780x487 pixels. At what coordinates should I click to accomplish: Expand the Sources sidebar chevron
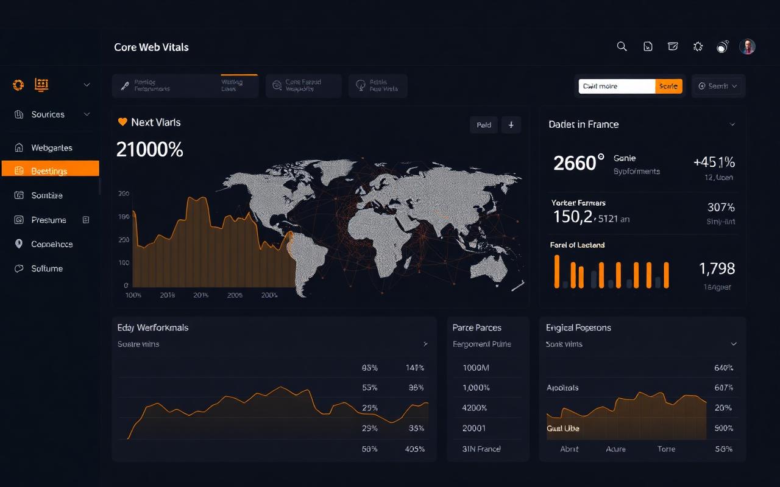pyautogui.click(x=87, y=114)
